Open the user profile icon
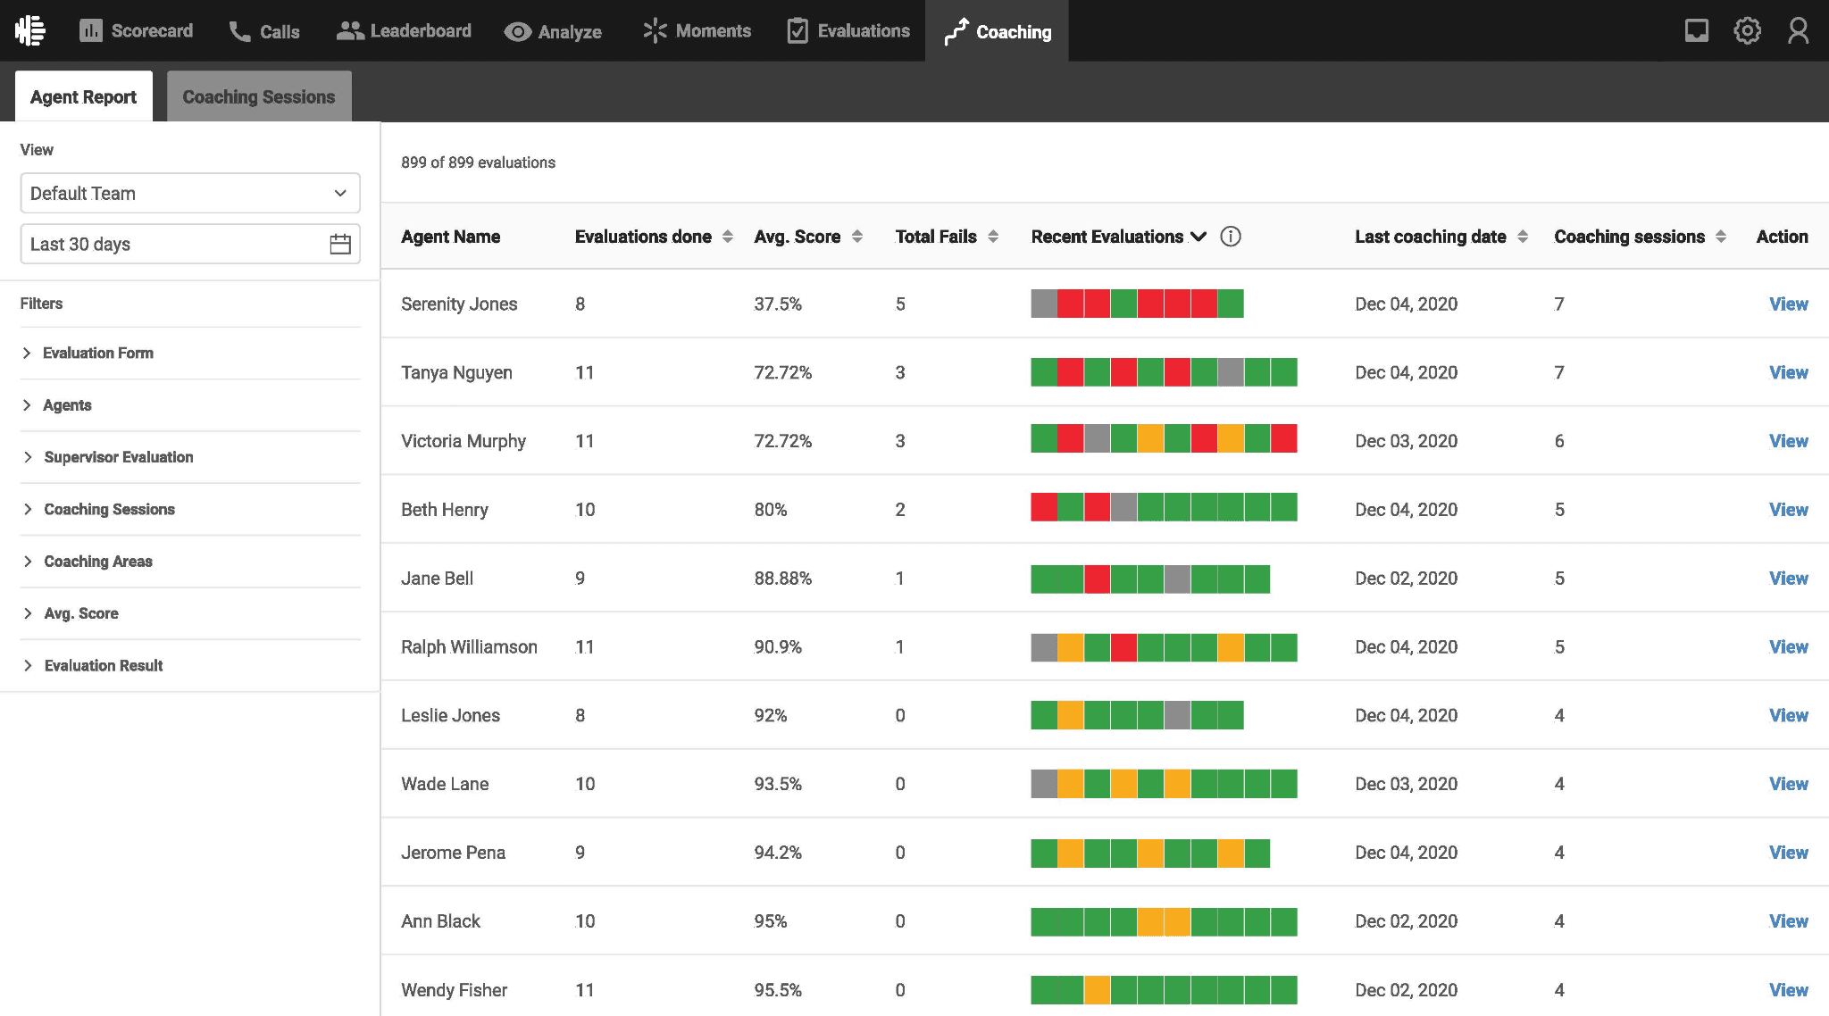The image size is (1829, 1016). [x=1798, y=30]
